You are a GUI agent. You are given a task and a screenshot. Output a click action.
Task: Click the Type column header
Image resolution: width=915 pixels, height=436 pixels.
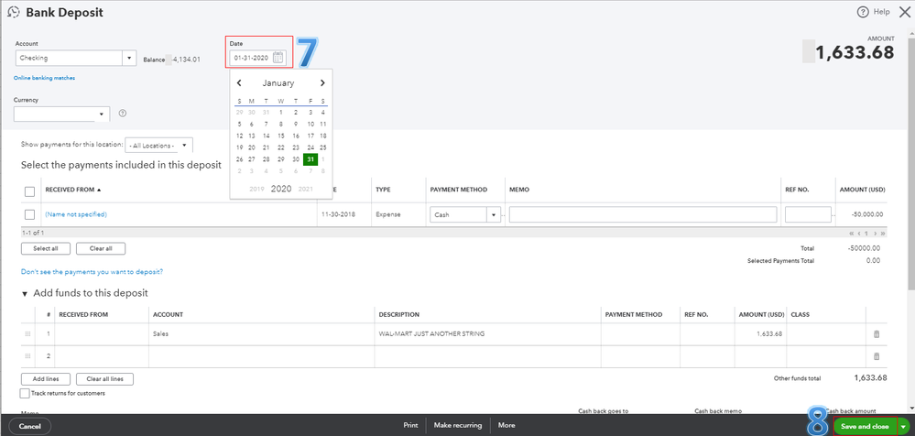pyautogui.click(x=383, y=191)
